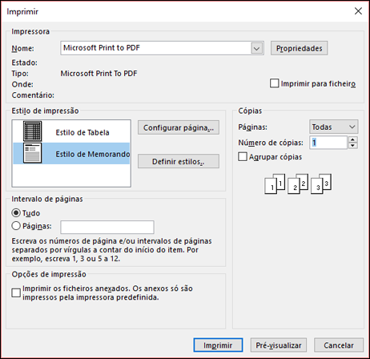Select the Tudo radio button
The width and height of the screenshot is (370, 359).
pyautogui.click(x=16, y=213)
